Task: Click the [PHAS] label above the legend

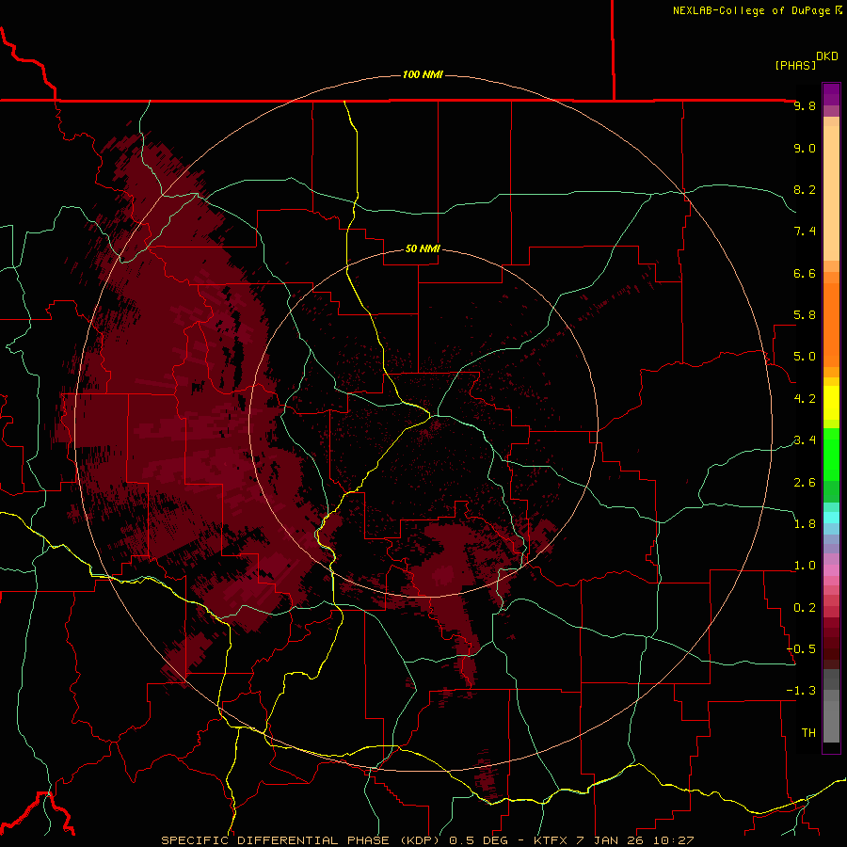Action: 795,65
